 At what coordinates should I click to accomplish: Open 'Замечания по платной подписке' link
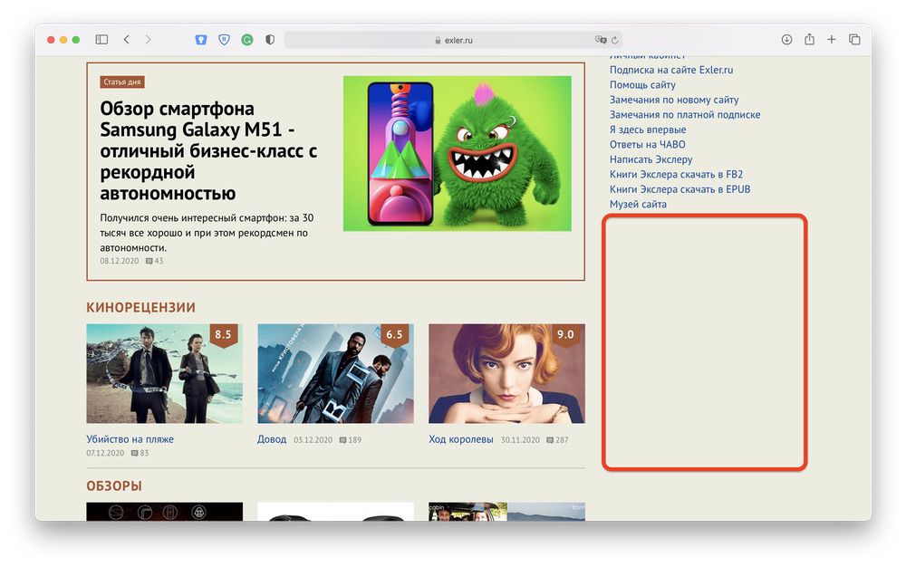click(685, 115)
